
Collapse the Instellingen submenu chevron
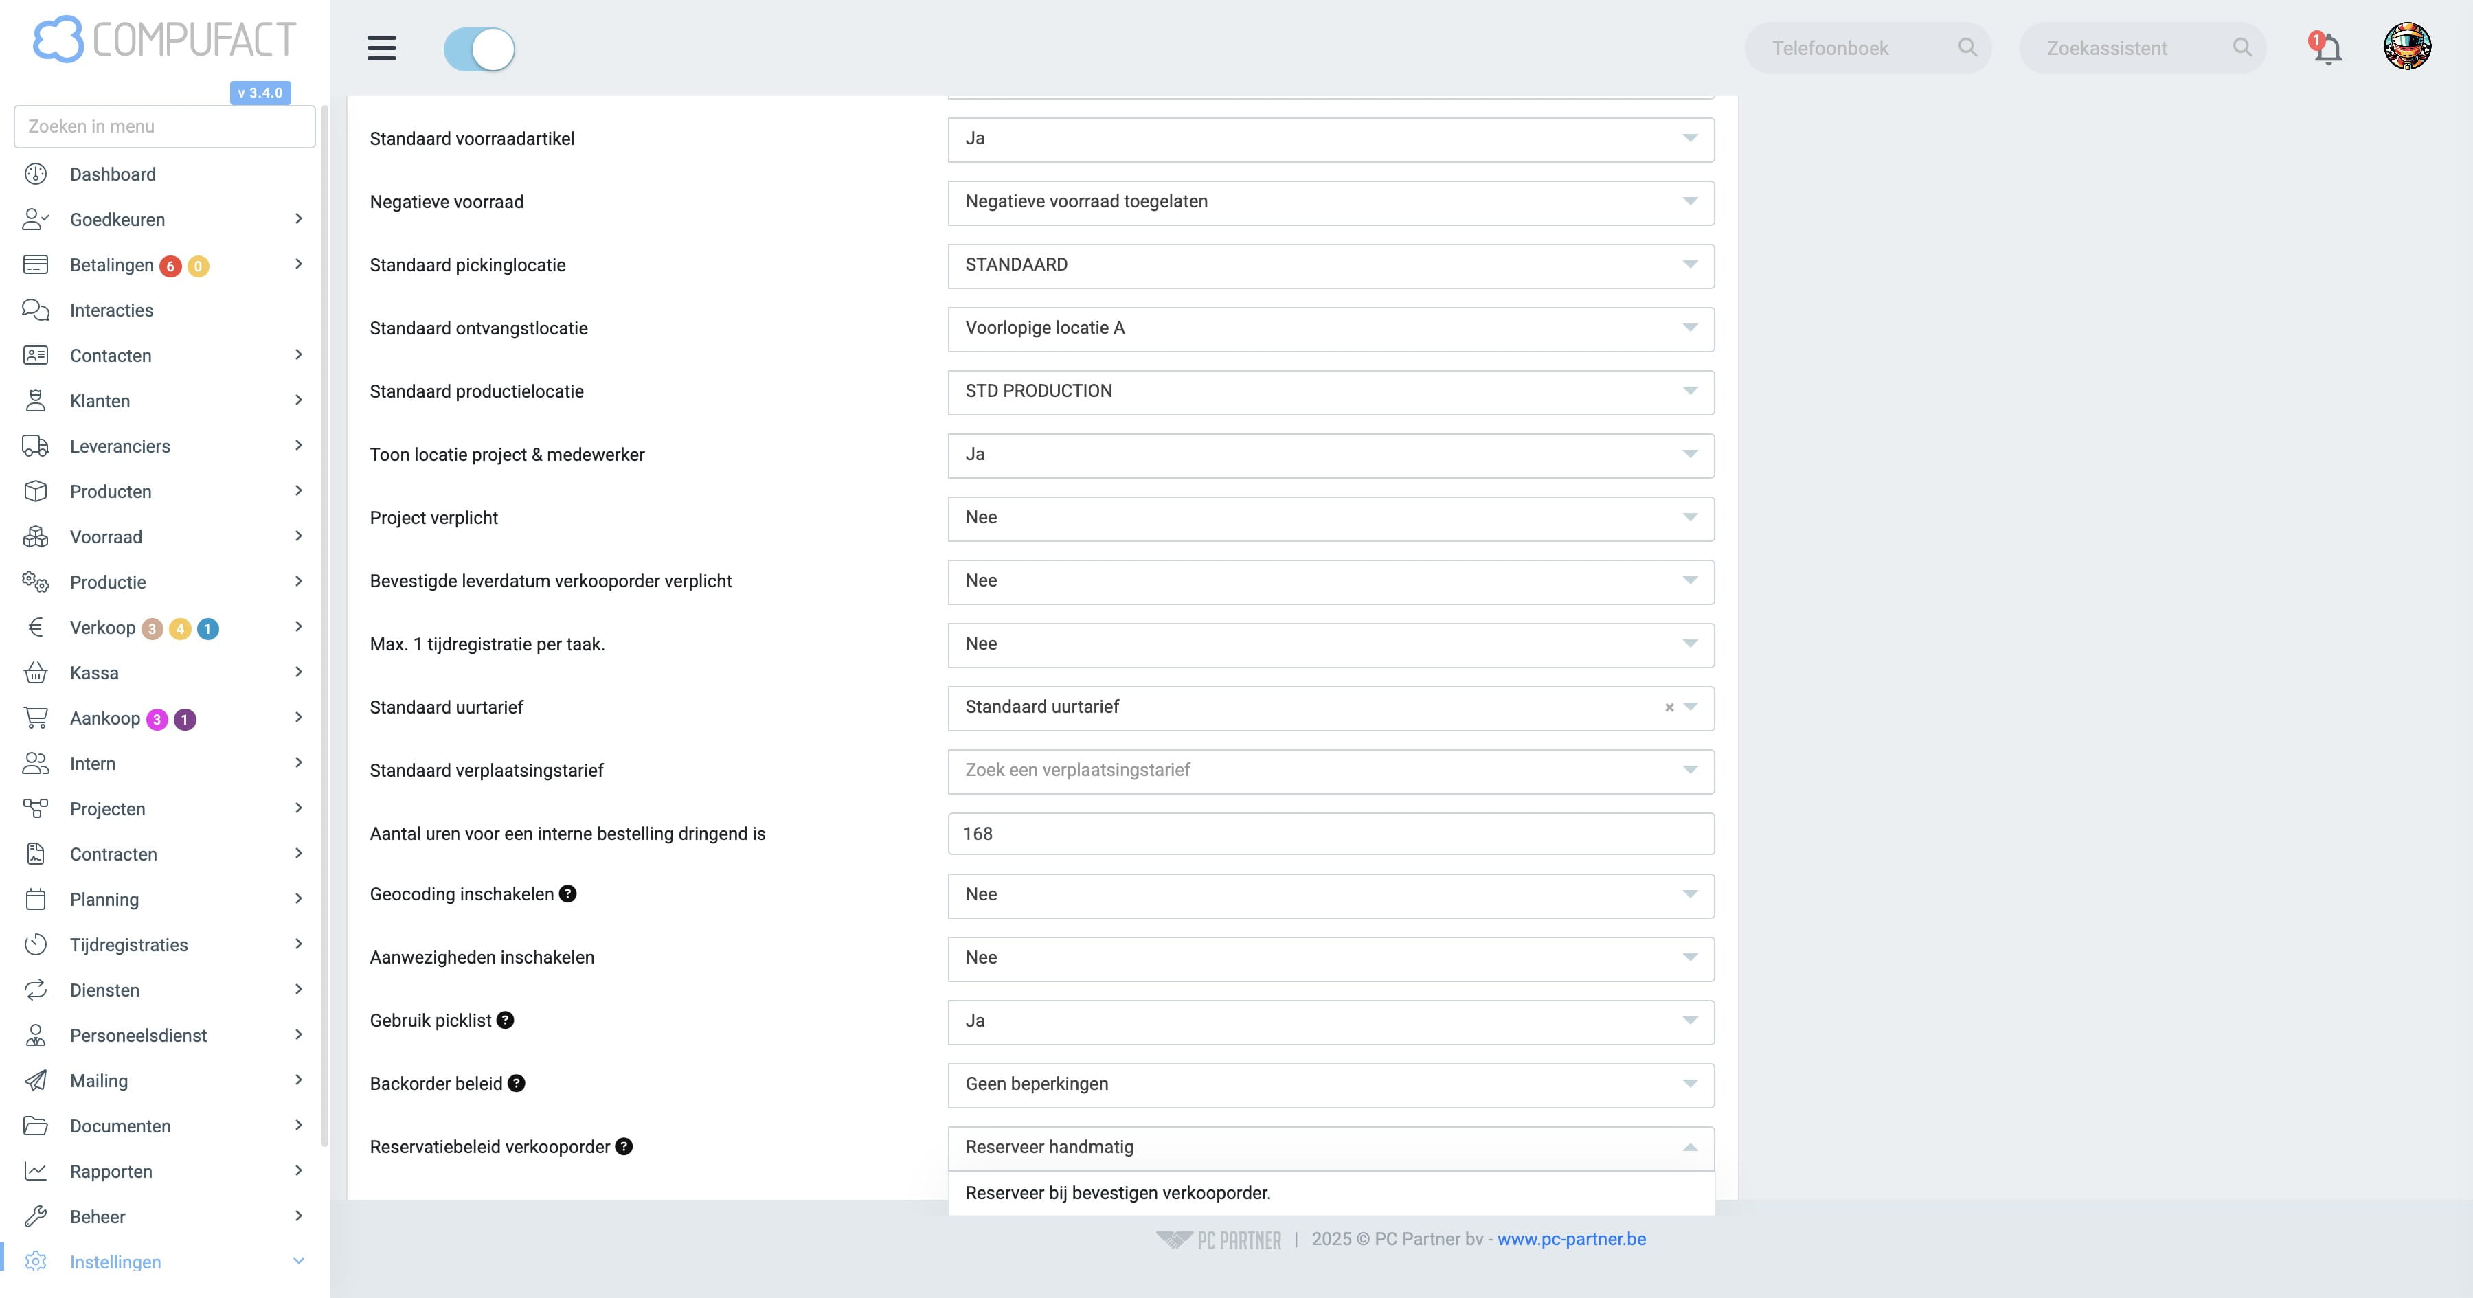tap(299, 1262)
